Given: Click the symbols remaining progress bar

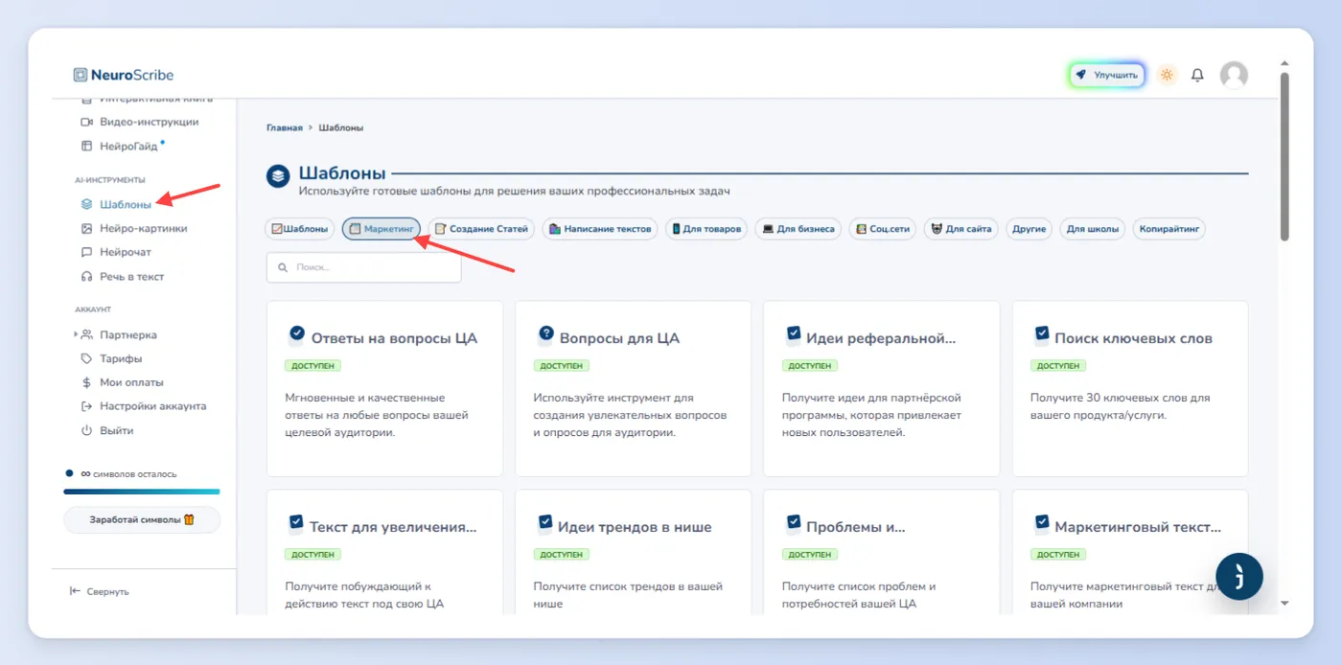Looking at the screenshot, I should 142,492.
